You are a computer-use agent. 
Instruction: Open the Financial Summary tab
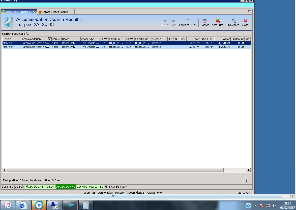point(116,187)
